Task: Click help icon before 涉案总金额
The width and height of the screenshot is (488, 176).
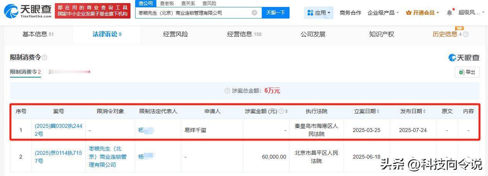Action: 227,91
